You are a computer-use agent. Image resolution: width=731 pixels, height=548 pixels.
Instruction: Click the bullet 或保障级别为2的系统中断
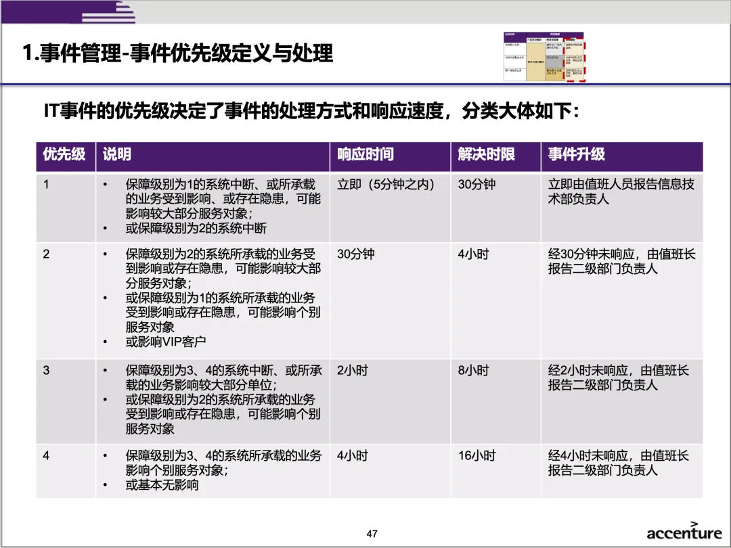(x=196, y=229)
